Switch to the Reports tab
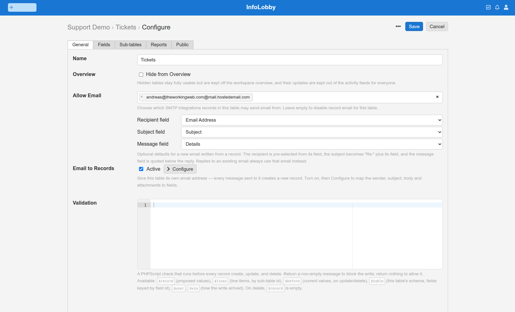The height and width of the screenshot is (312, 515). tap(159, 45)
